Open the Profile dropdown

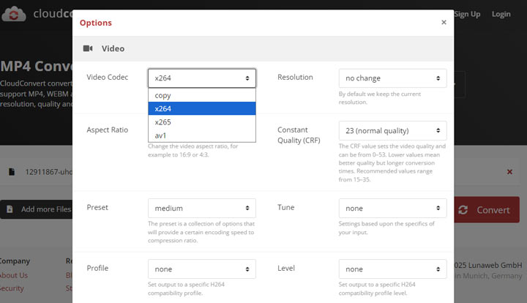tap(202, 269)
